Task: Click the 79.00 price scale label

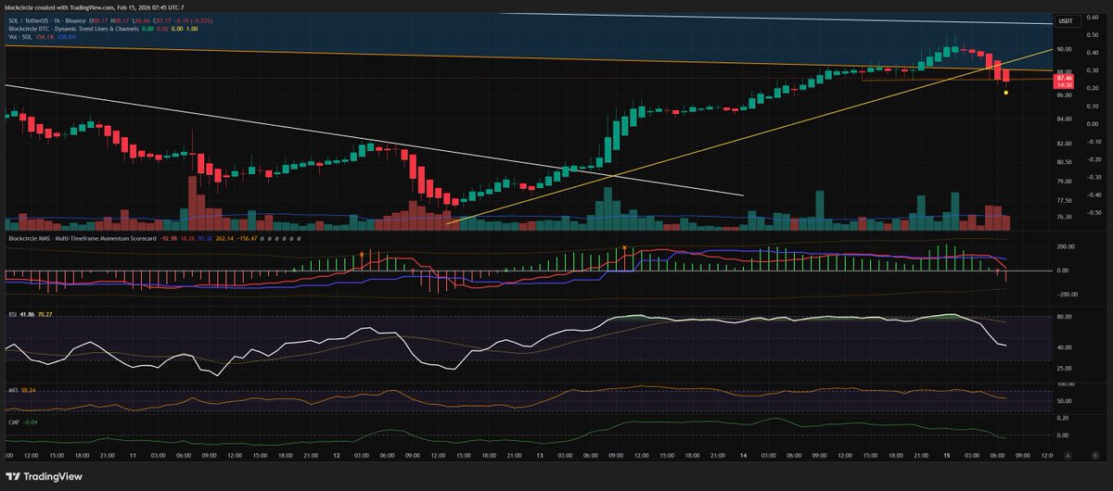Action: [1064, 183]
